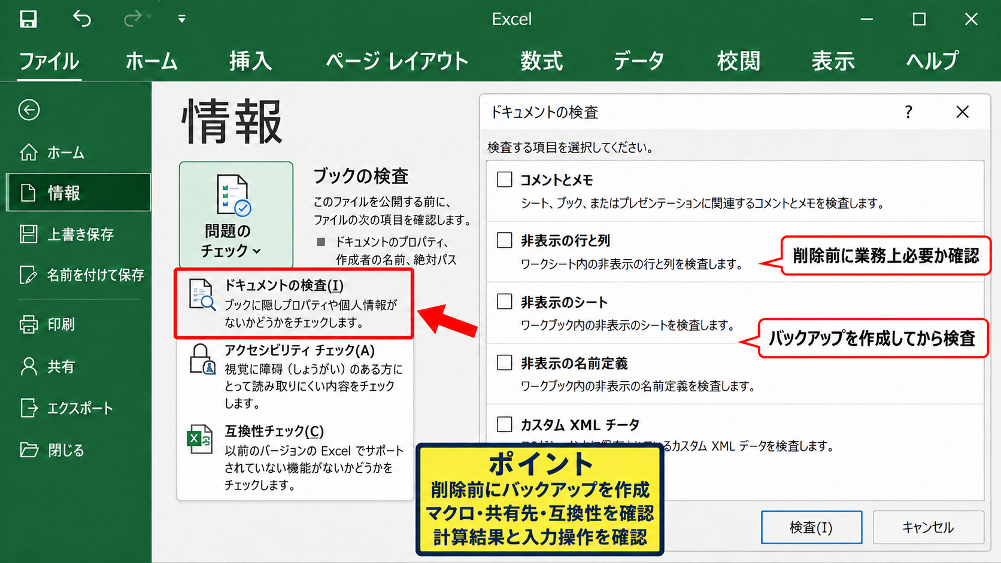Click the 閉じる folder icon
Viewport: 1001px width, 563px height.
click(x=29, y=450)
